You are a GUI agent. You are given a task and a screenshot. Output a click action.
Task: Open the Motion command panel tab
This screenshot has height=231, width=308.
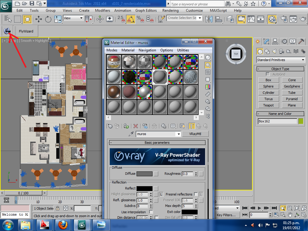[x=284, y=42]
